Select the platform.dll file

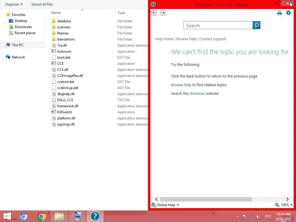(x=66, y=118)
